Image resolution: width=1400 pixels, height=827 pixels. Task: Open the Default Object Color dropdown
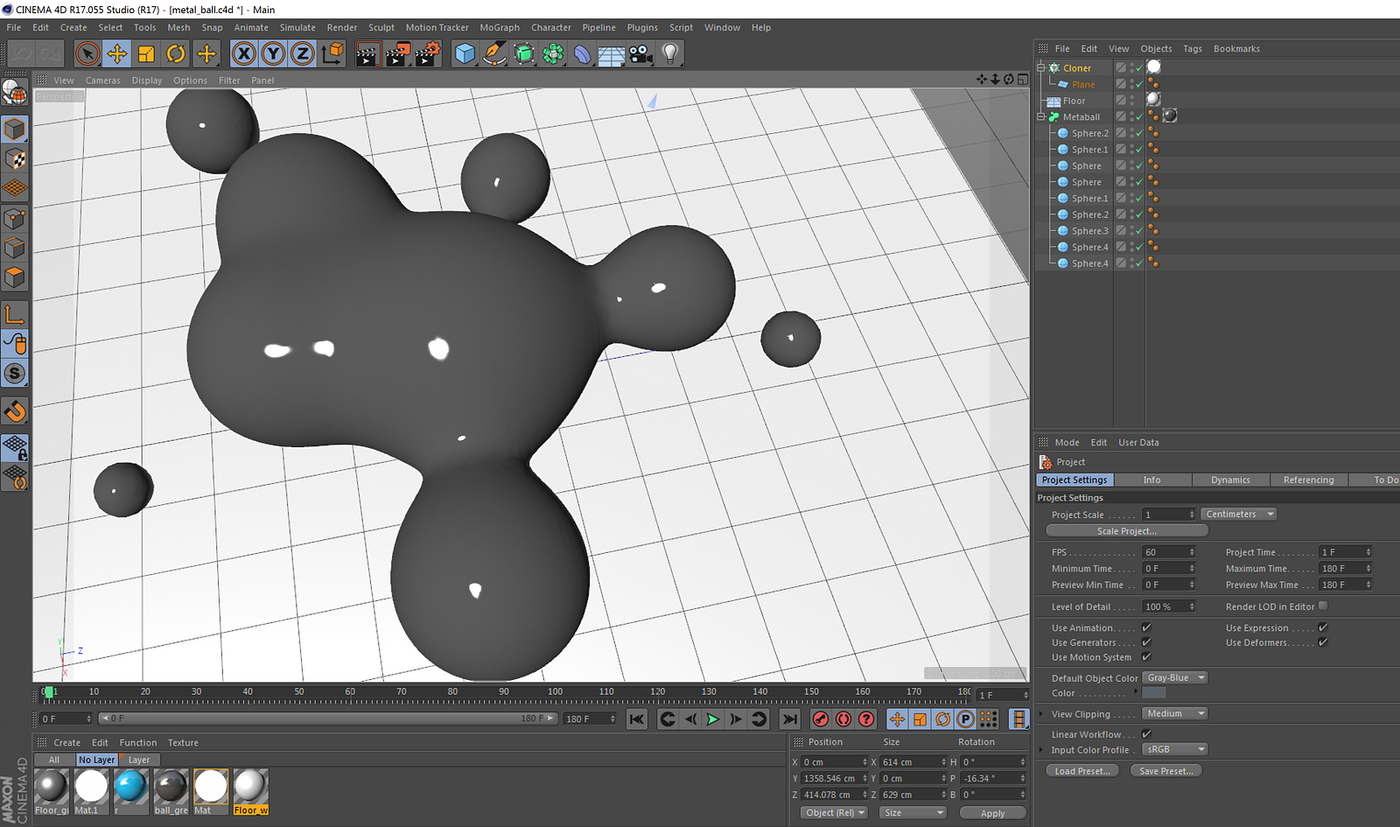(x=1175, y=678)
